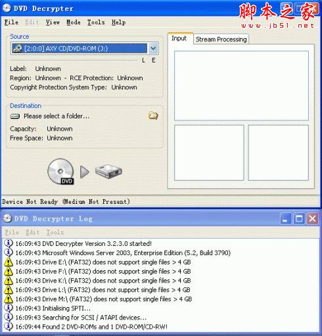
Task: Switch to the Stream Processing tab
Action: tap(221, 39)
